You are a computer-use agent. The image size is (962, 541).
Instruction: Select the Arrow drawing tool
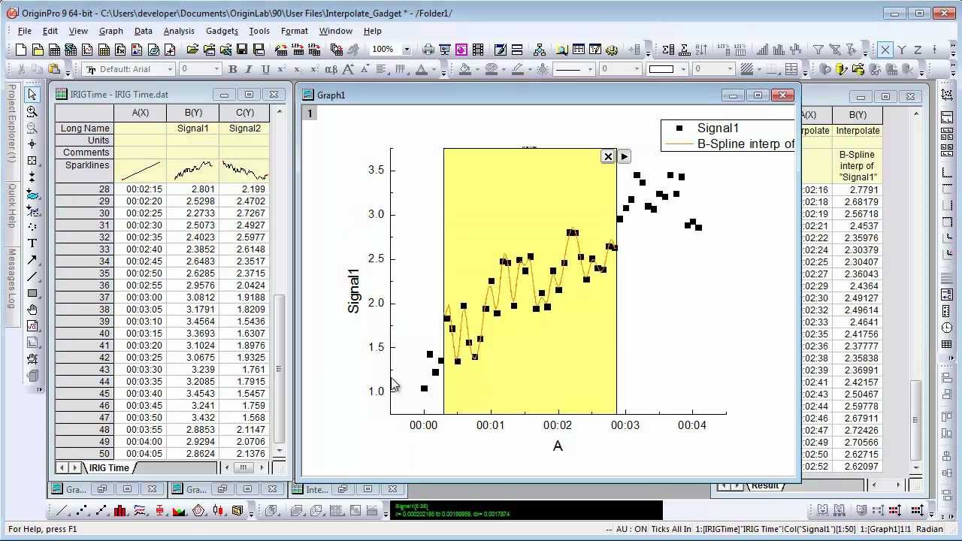tap(32, 260)
